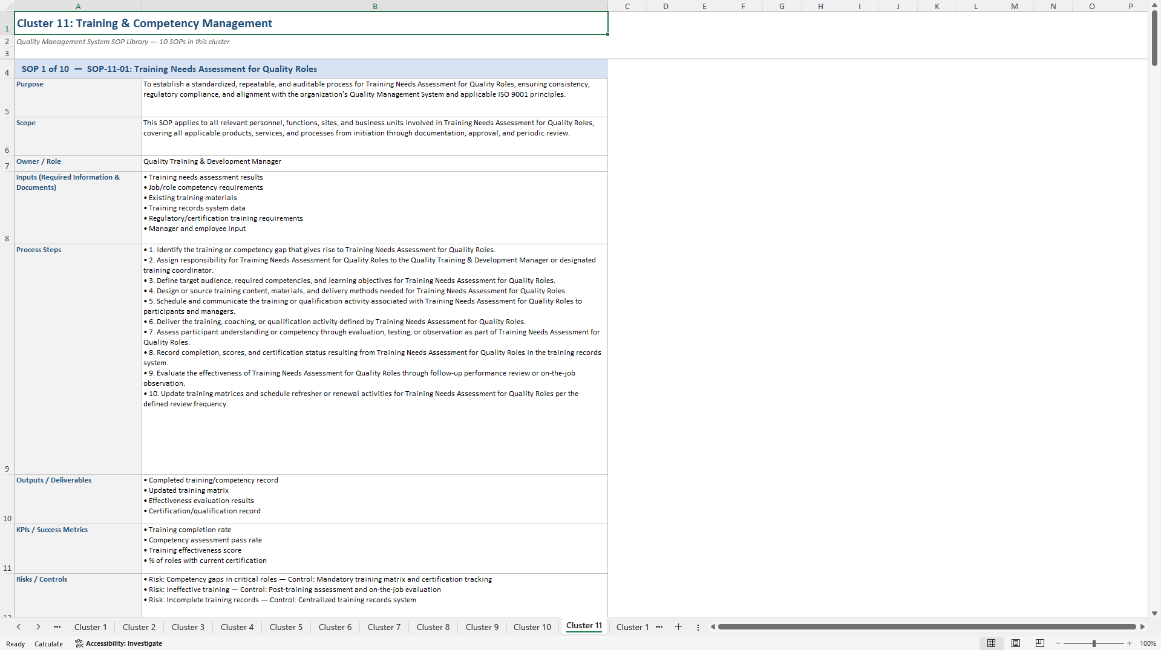Select the Completed training/competency record cell
This screenshot has height=650, width=1161.
click(x=374, y=499)
